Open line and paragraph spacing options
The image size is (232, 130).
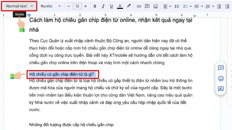coord(177,6)
